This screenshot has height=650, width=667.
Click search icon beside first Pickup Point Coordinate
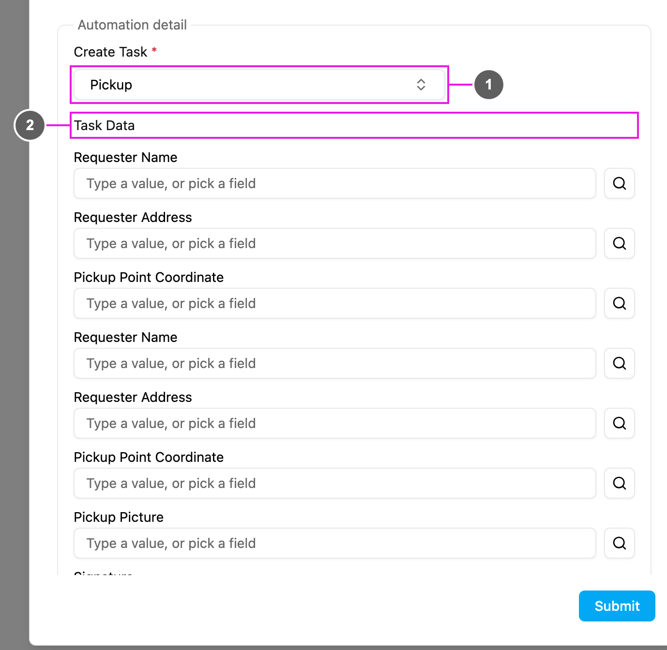620,303
